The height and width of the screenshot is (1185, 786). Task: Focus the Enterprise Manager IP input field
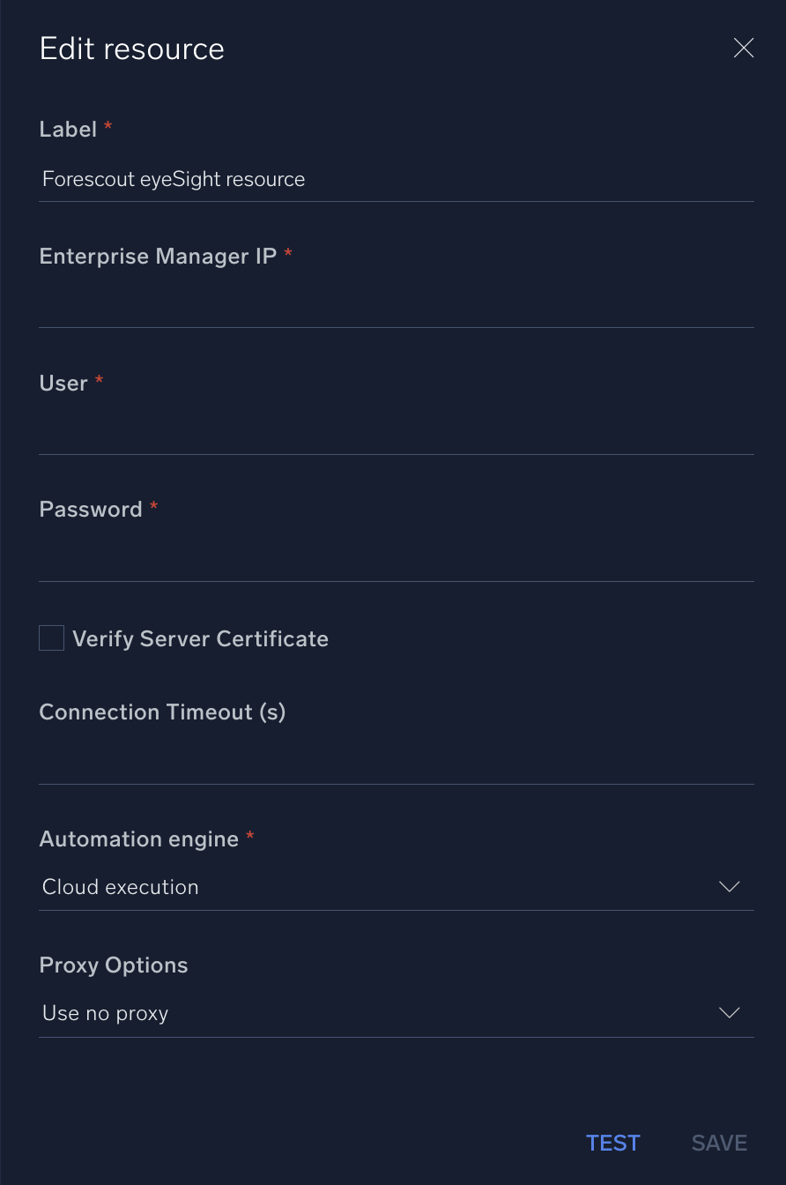point(396,306)
